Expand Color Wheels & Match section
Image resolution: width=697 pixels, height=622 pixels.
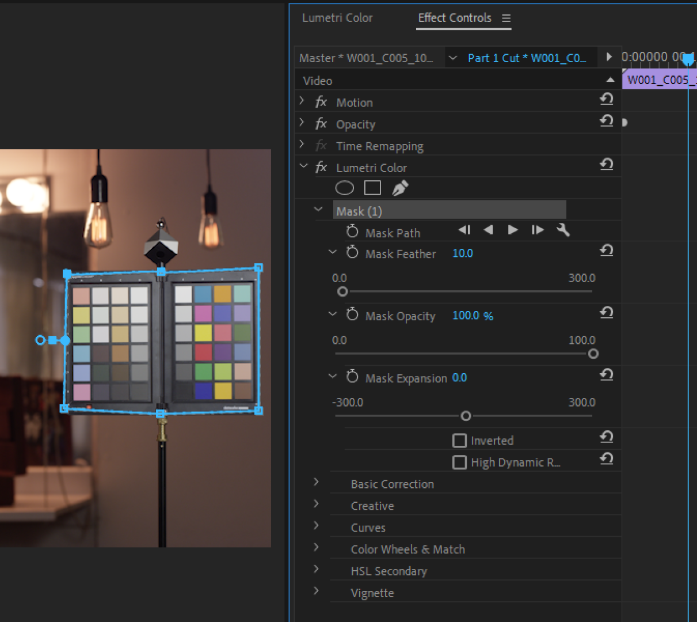point(316,548)
